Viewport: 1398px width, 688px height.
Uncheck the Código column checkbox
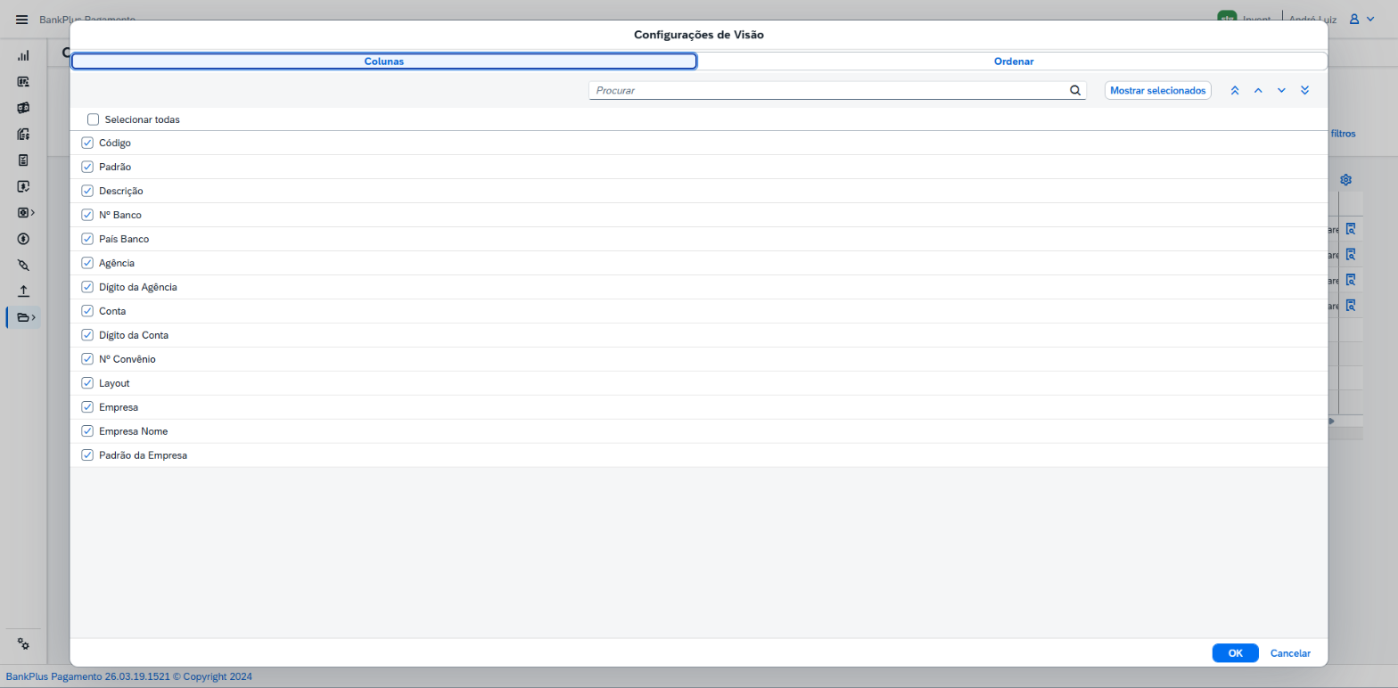(x=87, y=143)
